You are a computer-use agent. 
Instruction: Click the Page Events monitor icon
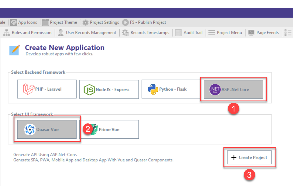(x=251, y=33)
